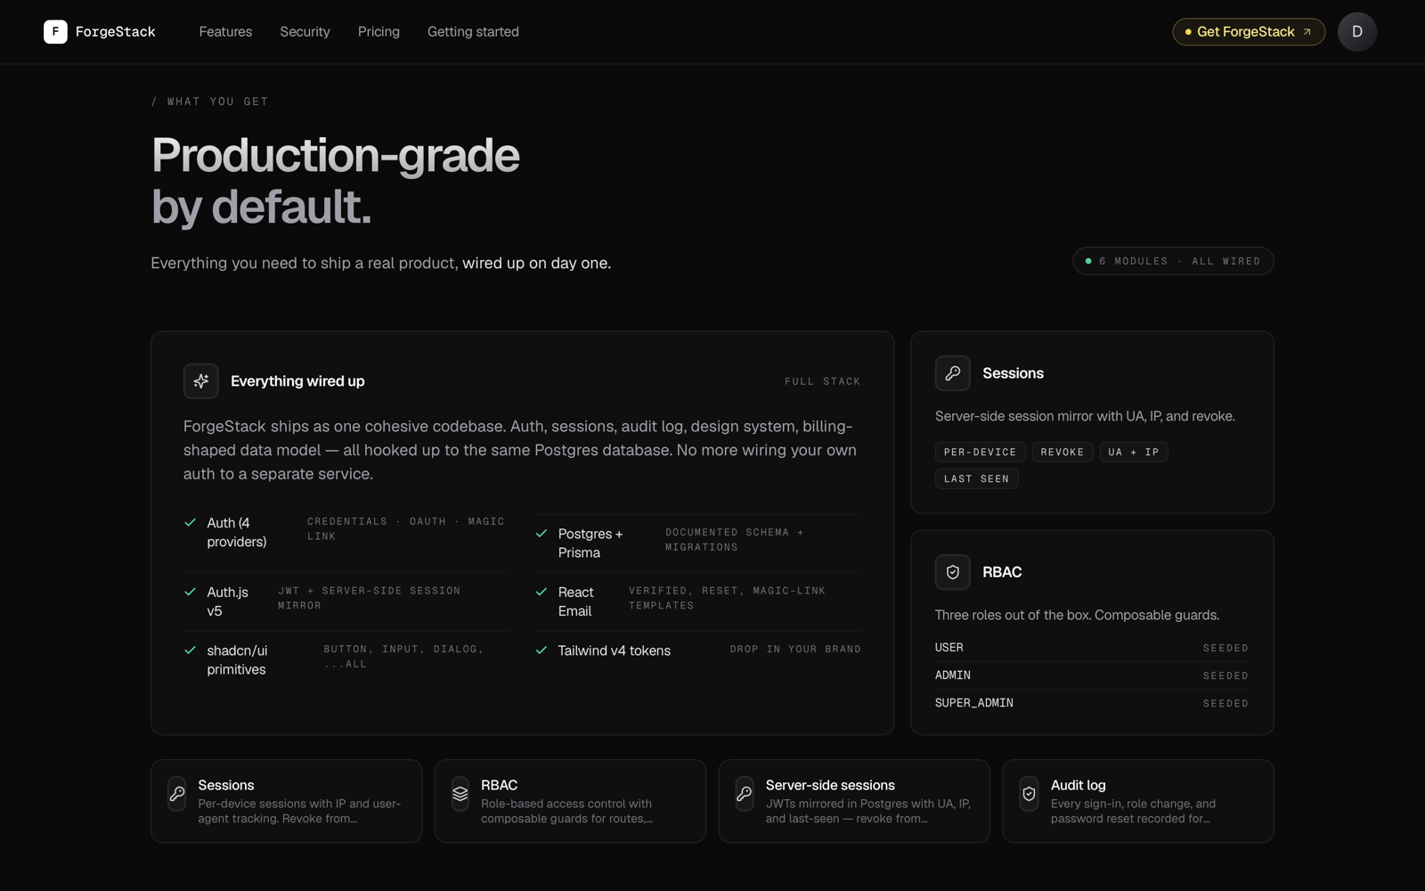Image resolution: width=1425 pixels, height=891 pixels.
Task: Click SEEDED status of SUPER_ADMIN row
Action: (x=1225, y=704)
